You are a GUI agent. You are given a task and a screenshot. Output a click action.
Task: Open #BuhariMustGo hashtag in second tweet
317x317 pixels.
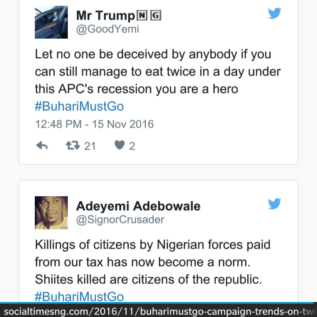(x=79, y=297)
